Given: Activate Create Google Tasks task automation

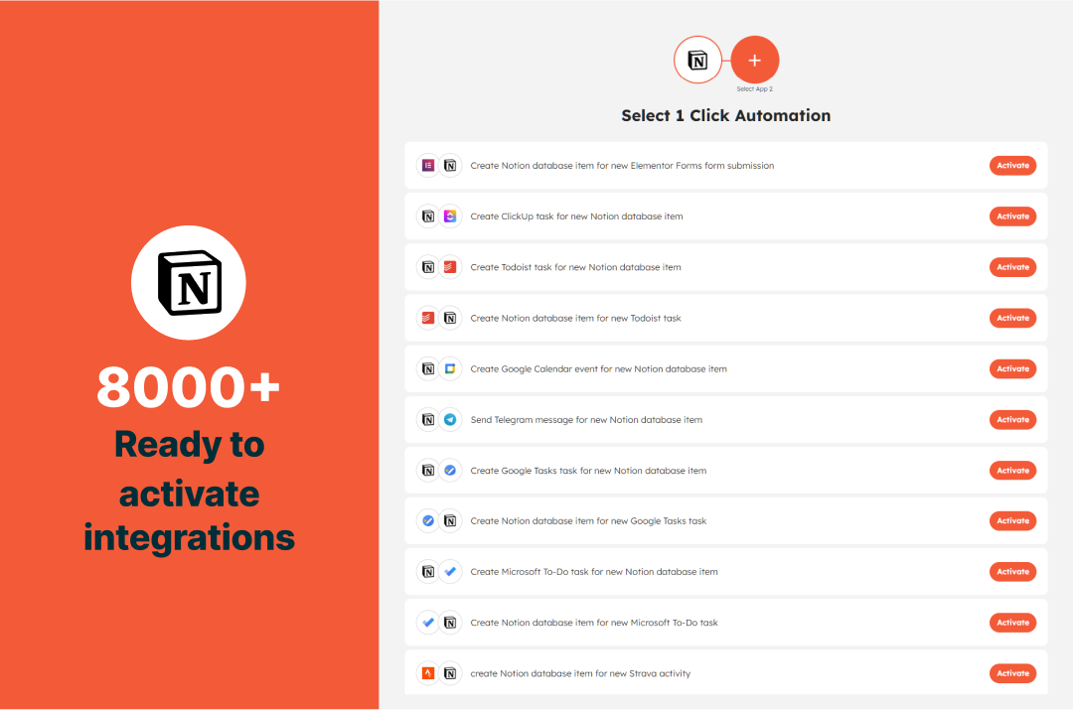Looking at the screenshot, I should pos(1012,471).
